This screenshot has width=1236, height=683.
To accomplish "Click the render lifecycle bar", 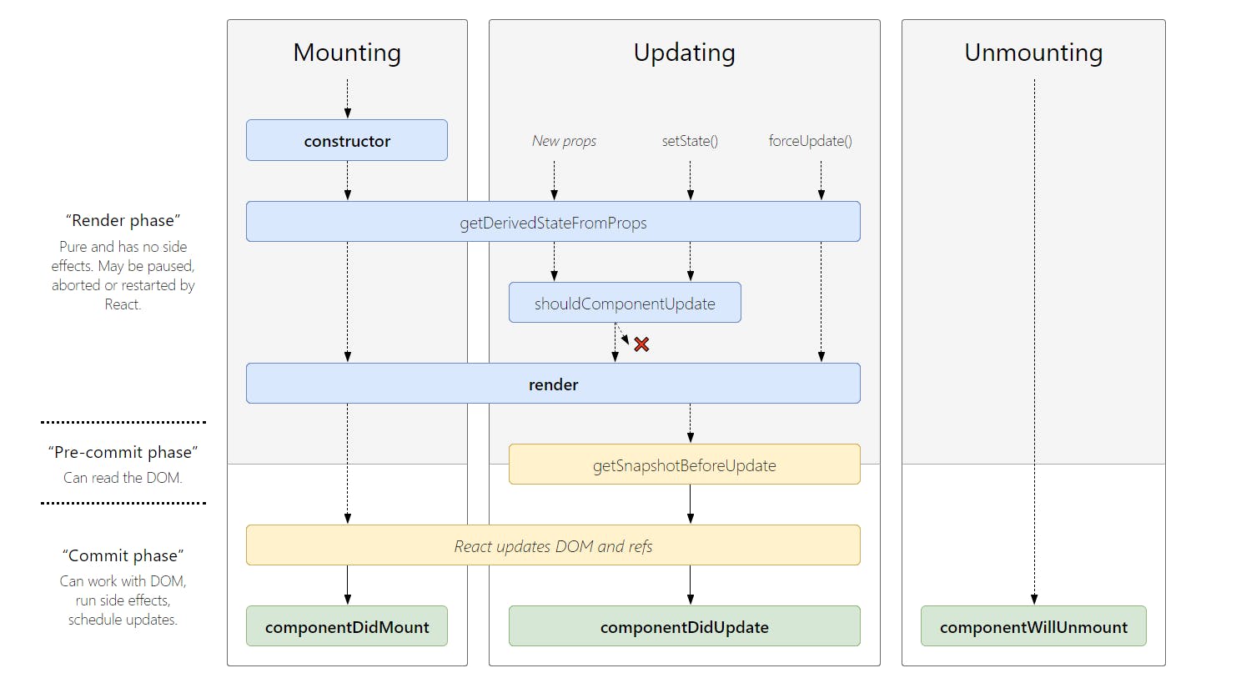I will coord(553,384).
